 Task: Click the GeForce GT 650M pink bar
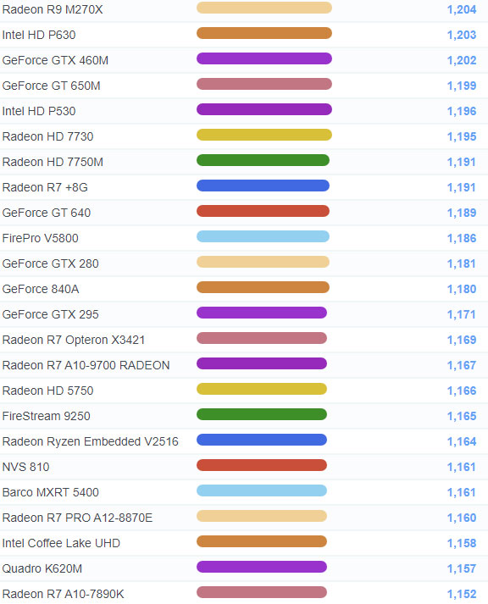(264, 84)
